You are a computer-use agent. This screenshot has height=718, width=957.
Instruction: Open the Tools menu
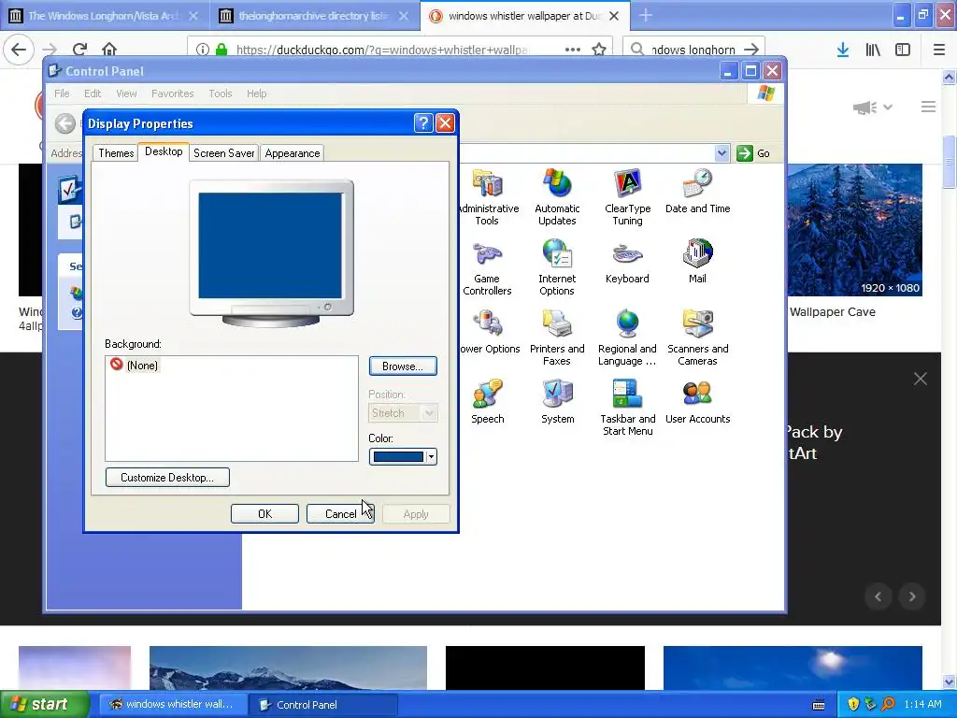[x=221, y=93]
